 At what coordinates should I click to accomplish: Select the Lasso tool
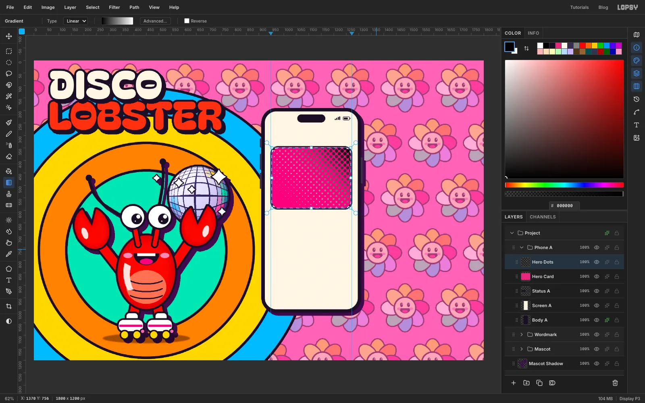(9, 74)
